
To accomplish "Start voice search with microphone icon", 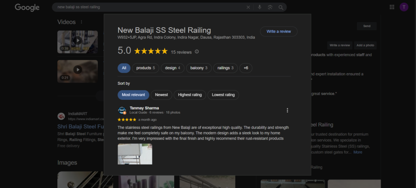I will click(260, 7).
